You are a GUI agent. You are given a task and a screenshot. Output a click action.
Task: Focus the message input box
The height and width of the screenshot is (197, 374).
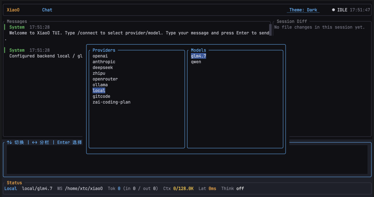point(187,159)
